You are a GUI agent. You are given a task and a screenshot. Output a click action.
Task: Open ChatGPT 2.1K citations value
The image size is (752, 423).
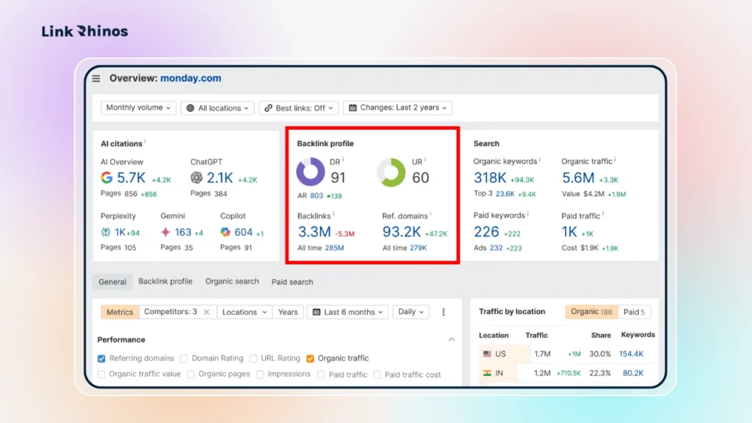220,178
